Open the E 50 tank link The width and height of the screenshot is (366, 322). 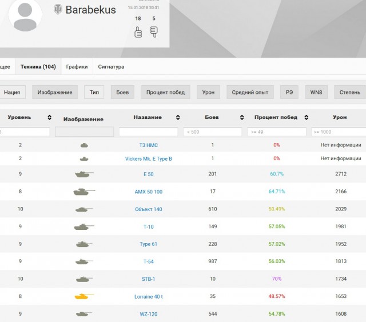tap(149, 174)
